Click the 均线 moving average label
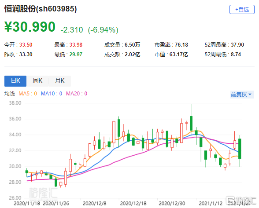259x208 pixels. [x=9, y=94]
